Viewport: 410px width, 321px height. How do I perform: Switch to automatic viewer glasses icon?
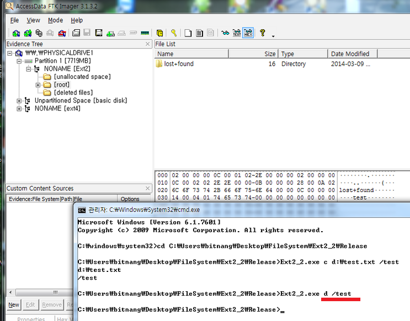[x=225, y=33]
